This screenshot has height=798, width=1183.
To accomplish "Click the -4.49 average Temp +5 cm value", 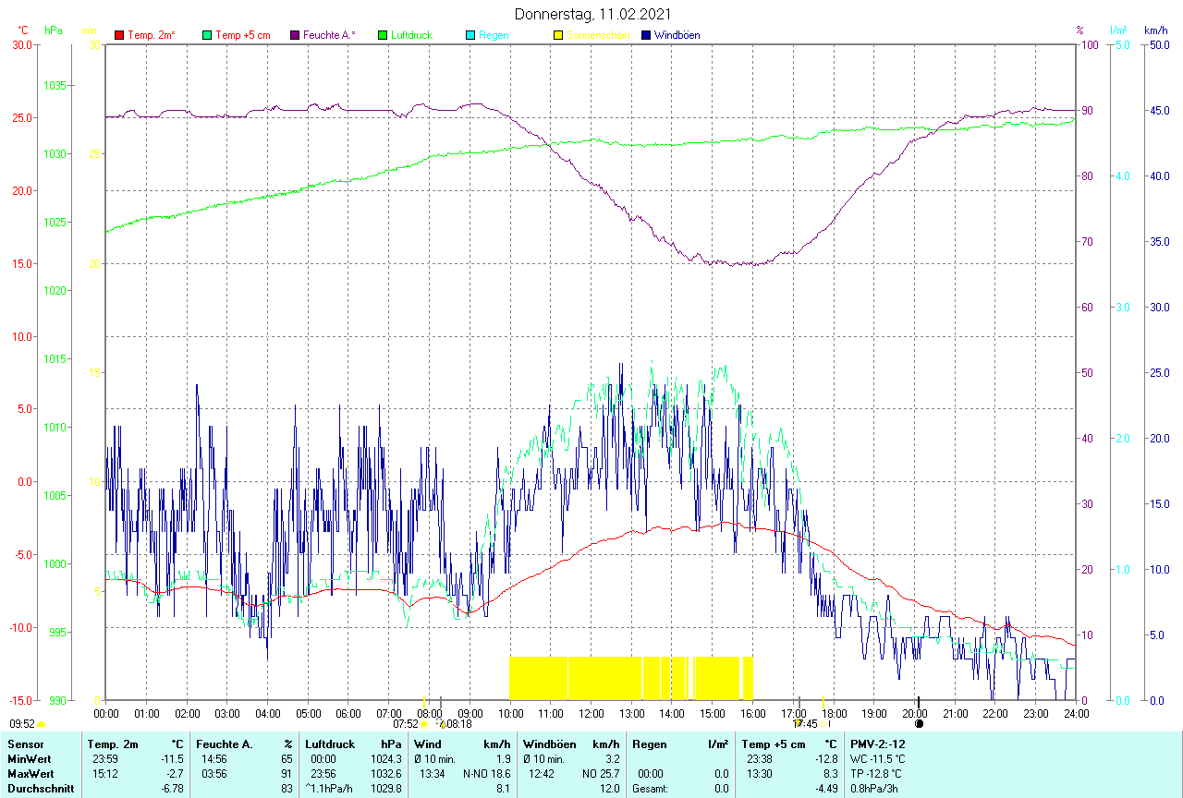I will click(825, 789).
